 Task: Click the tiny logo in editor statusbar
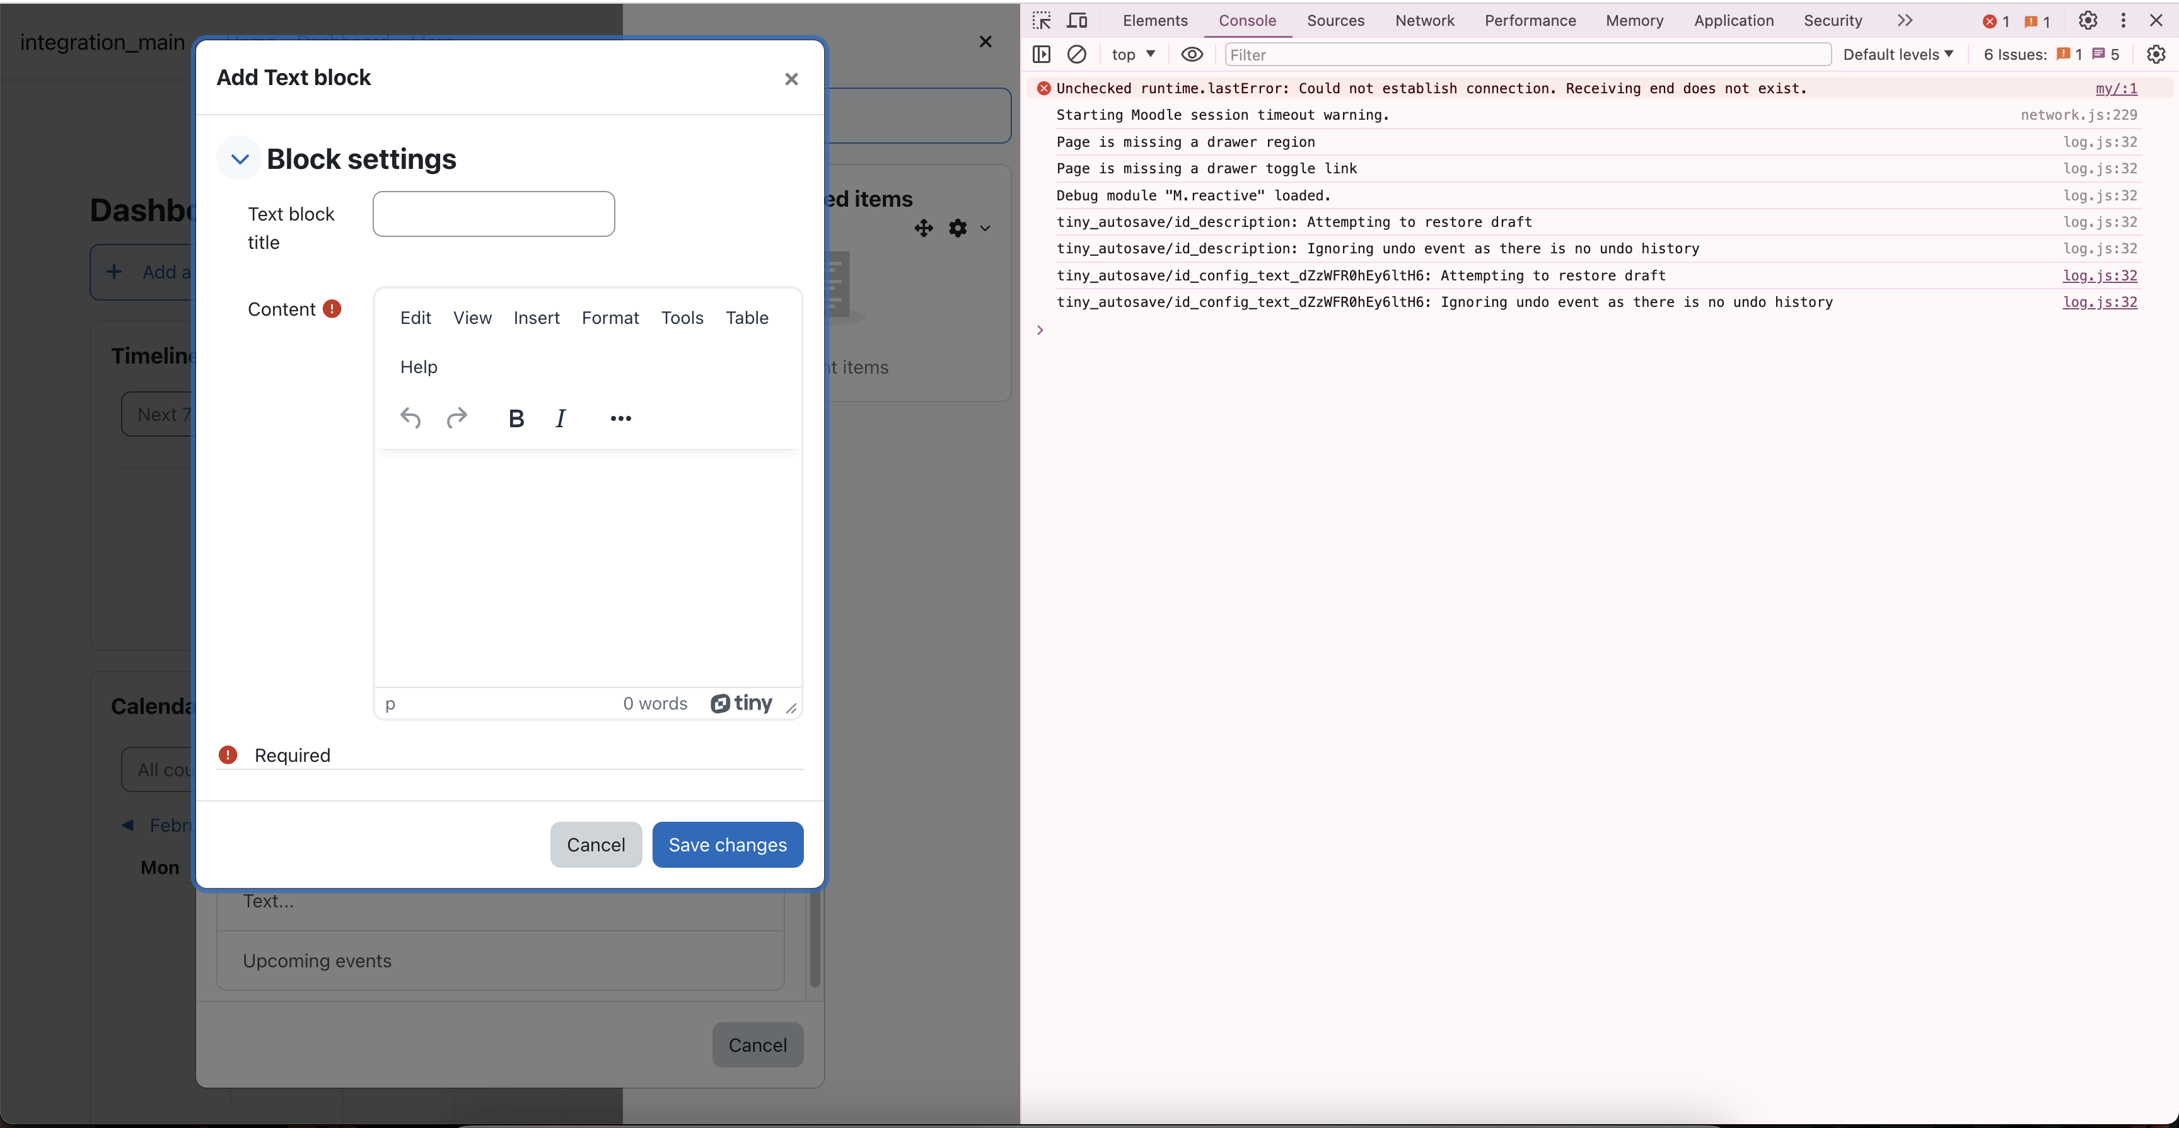741,703
